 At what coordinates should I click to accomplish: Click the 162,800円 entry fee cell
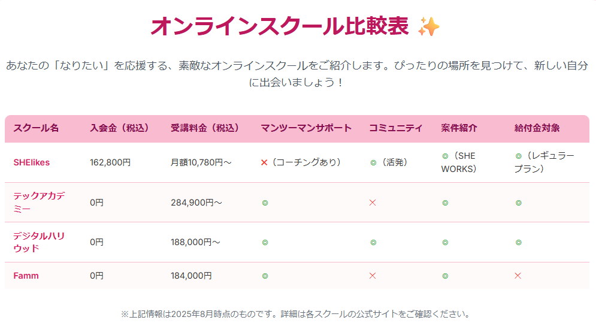click(x=110, y=162)
